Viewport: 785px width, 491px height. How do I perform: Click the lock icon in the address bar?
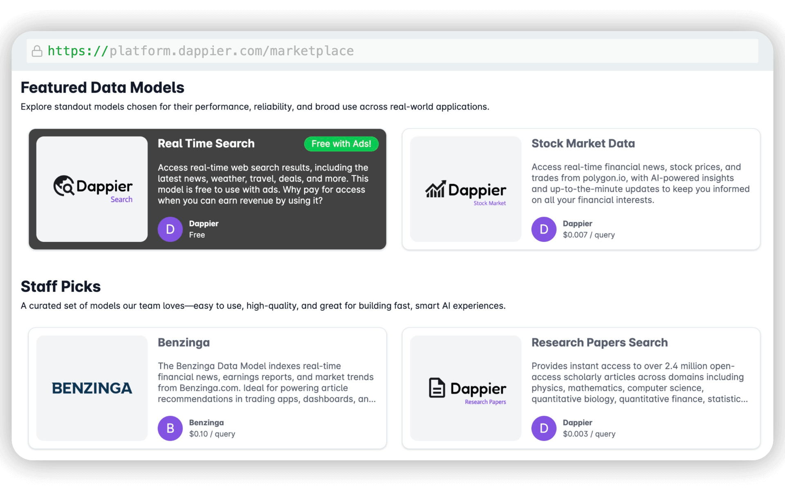(37, 51)
